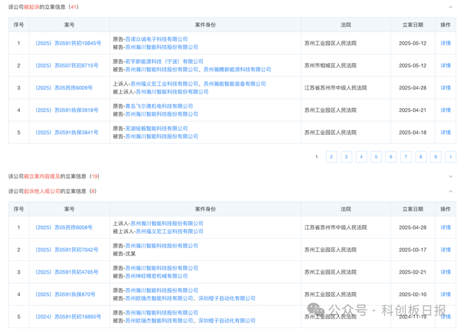461x329 pixels.
Task: Open case (2025)苏0591执保870号
Action: 65,294
